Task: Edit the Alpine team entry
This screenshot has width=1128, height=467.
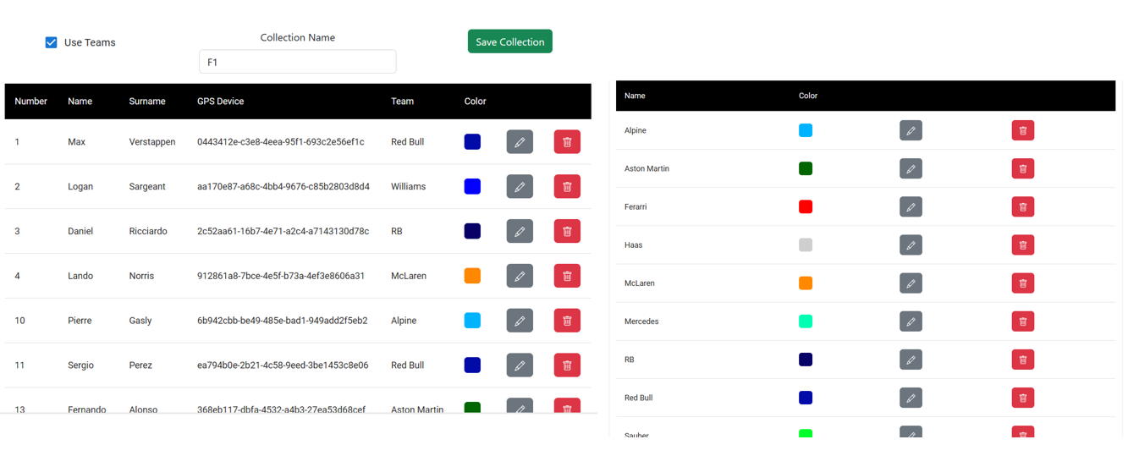Action: pos(911,131)
